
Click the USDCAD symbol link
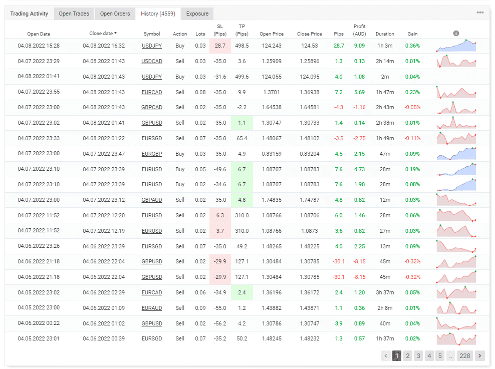152,61
